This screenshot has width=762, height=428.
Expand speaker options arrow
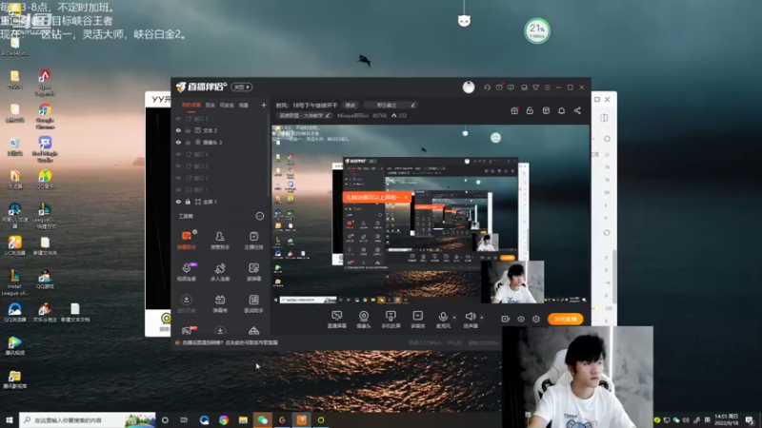pyautogui.click(x=482, y=318)
